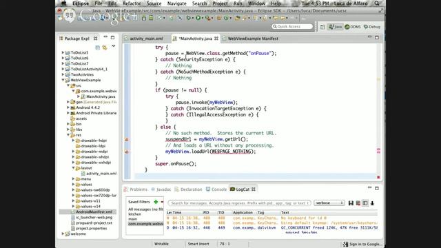
Task: Click the Tag column header in LogCat
Action: pos(260,213)
